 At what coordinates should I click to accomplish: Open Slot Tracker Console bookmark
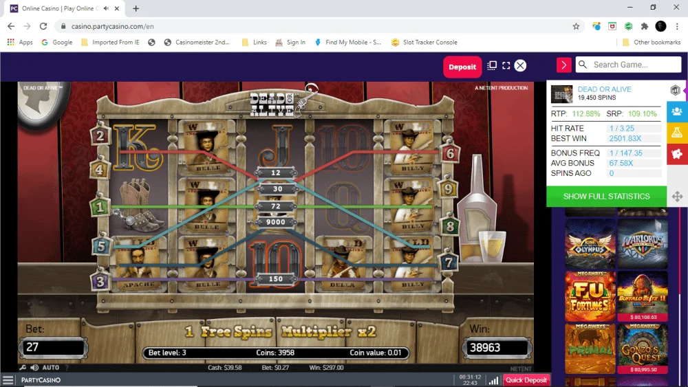pyautogui.click(x=424, y=42)
